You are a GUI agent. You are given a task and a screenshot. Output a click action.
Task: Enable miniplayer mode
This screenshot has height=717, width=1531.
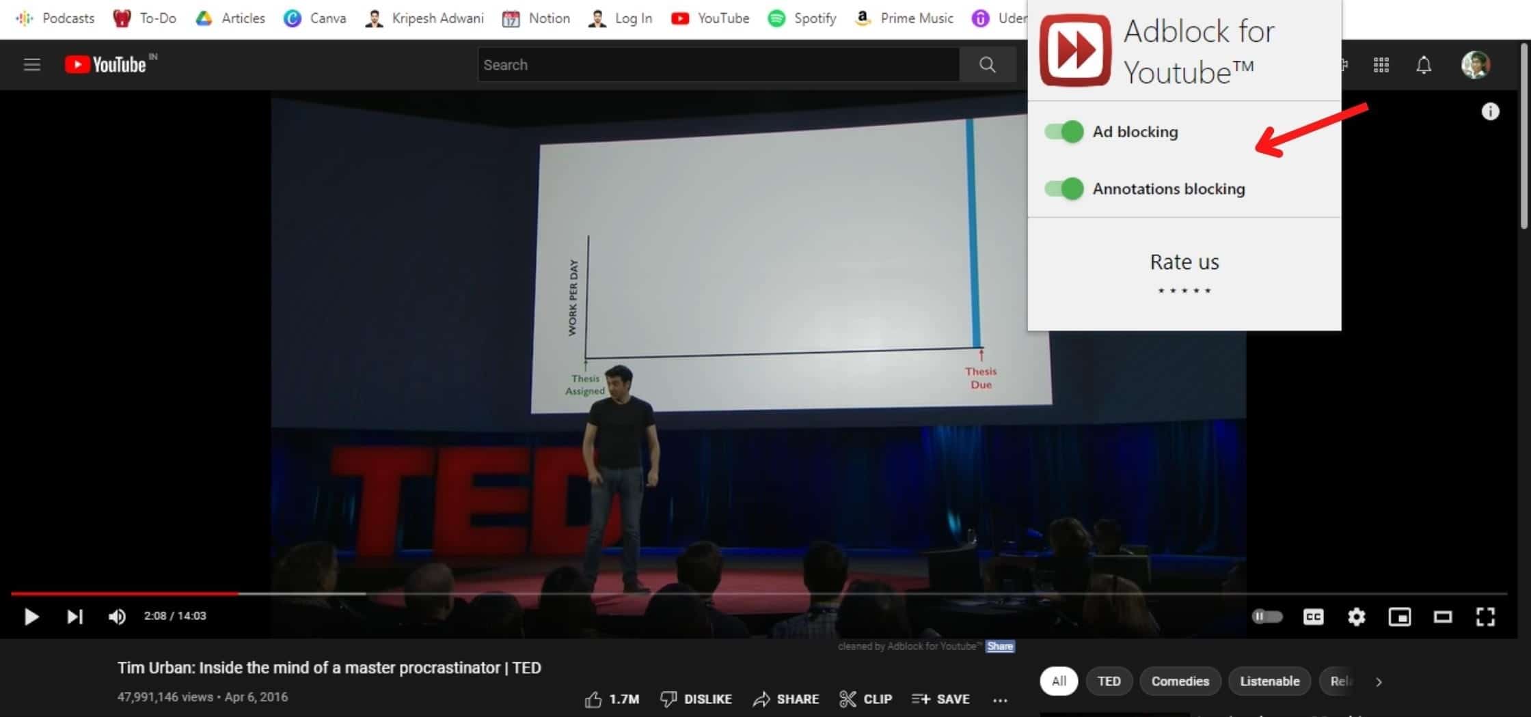point(1399,617)
